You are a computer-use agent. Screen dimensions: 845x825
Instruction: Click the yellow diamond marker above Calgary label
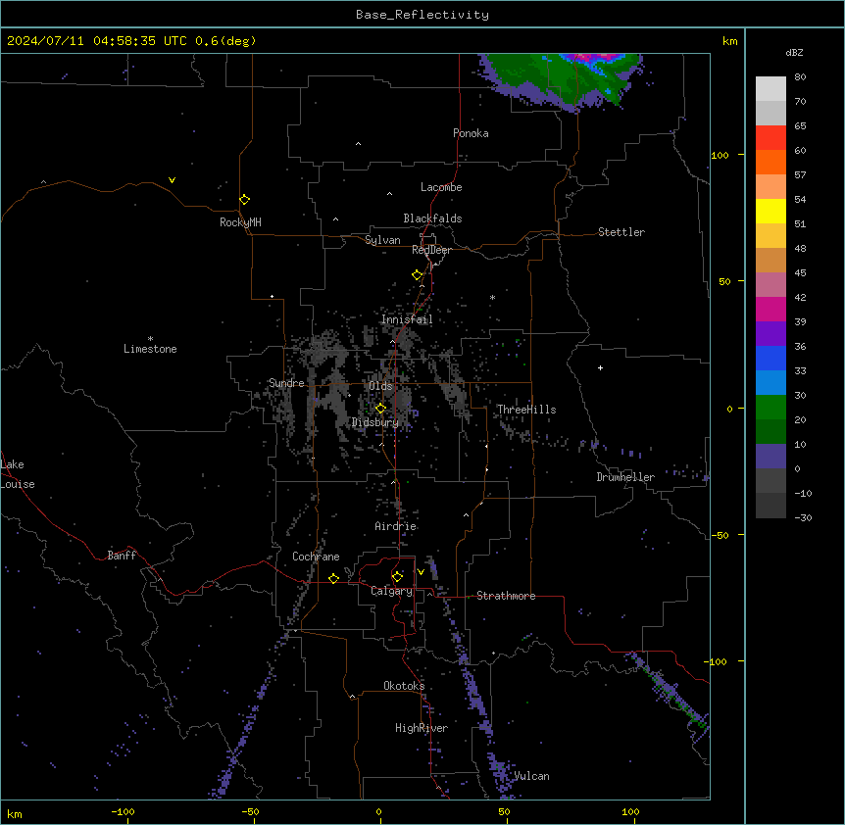pos(397,577)
